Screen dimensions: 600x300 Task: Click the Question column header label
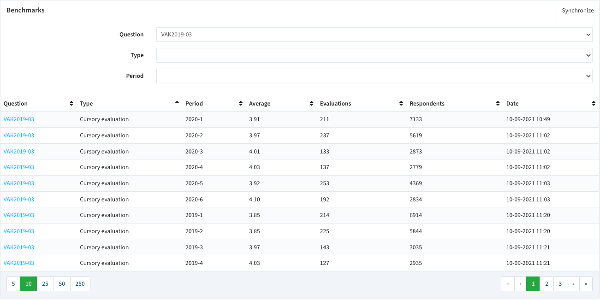click(16, 104)
